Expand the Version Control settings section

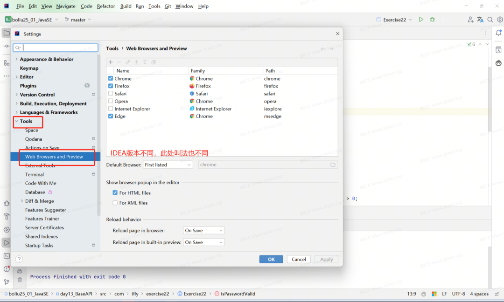point(16,95)
